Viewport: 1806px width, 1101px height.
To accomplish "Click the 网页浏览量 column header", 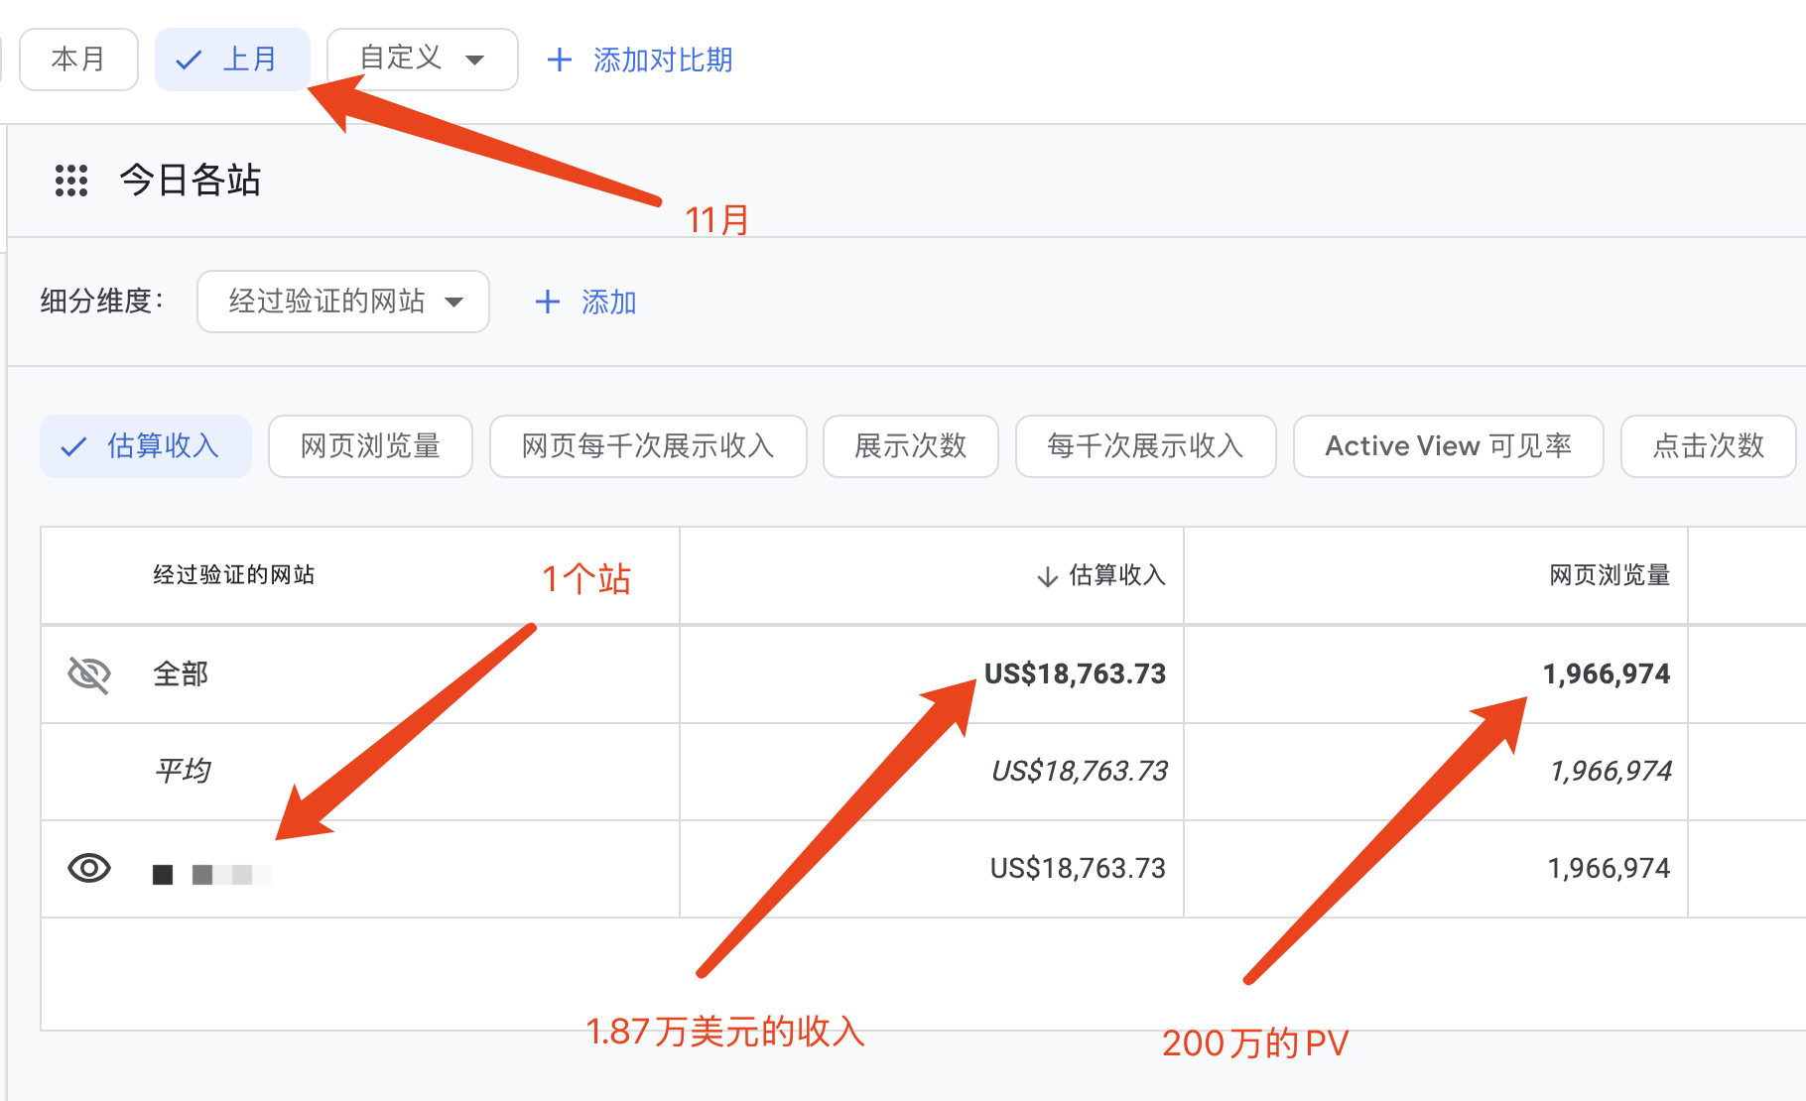I will click(1611, 575).
